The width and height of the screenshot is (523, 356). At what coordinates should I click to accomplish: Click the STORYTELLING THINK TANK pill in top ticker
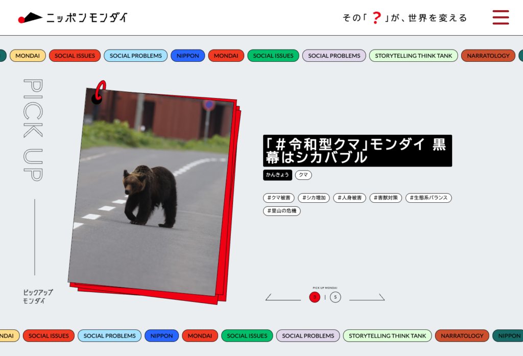pos(414,56)
